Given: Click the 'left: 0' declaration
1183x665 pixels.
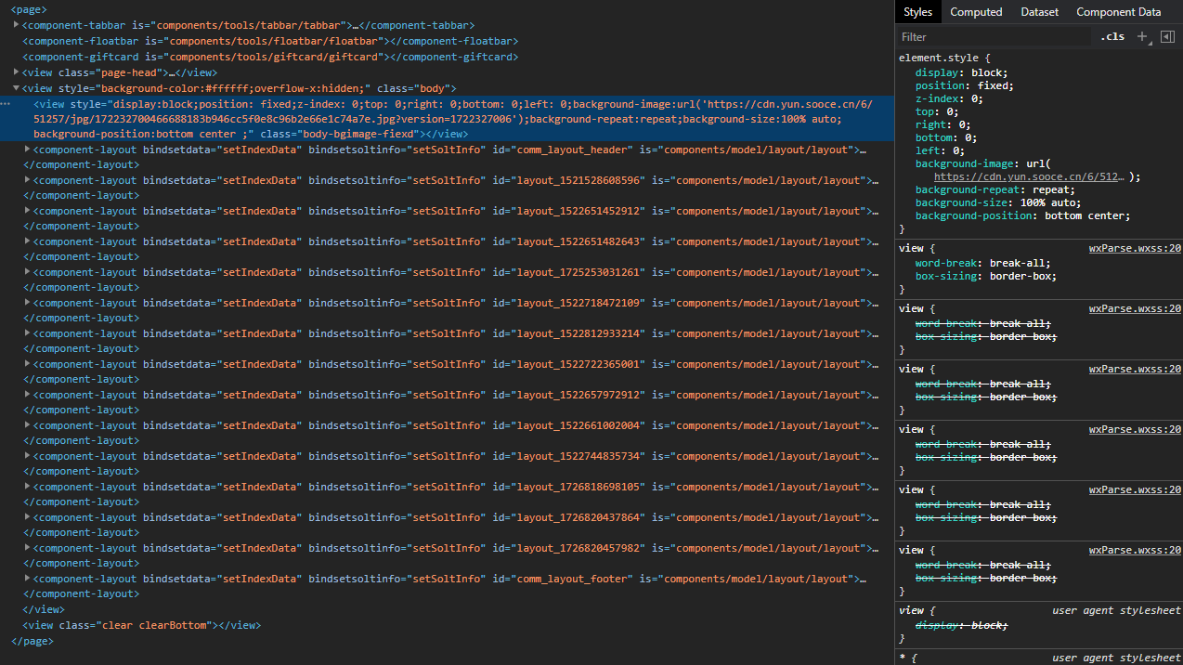Looking at the screenshot, I should (940, 150).
